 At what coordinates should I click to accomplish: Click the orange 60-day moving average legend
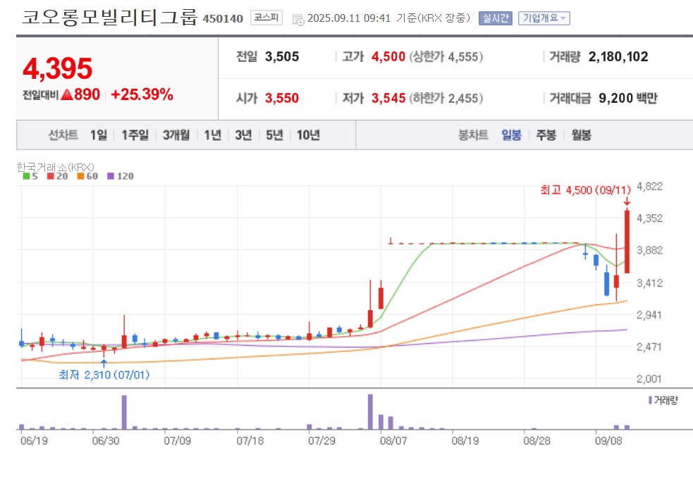pos(87,176)
